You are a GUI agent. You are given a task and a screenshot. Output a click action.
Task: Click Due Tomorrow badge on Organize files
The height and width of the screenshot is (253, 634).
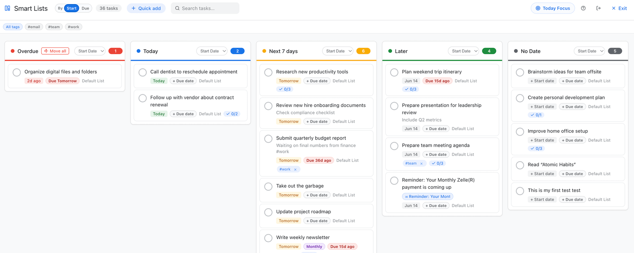click(x=62, y=81)
